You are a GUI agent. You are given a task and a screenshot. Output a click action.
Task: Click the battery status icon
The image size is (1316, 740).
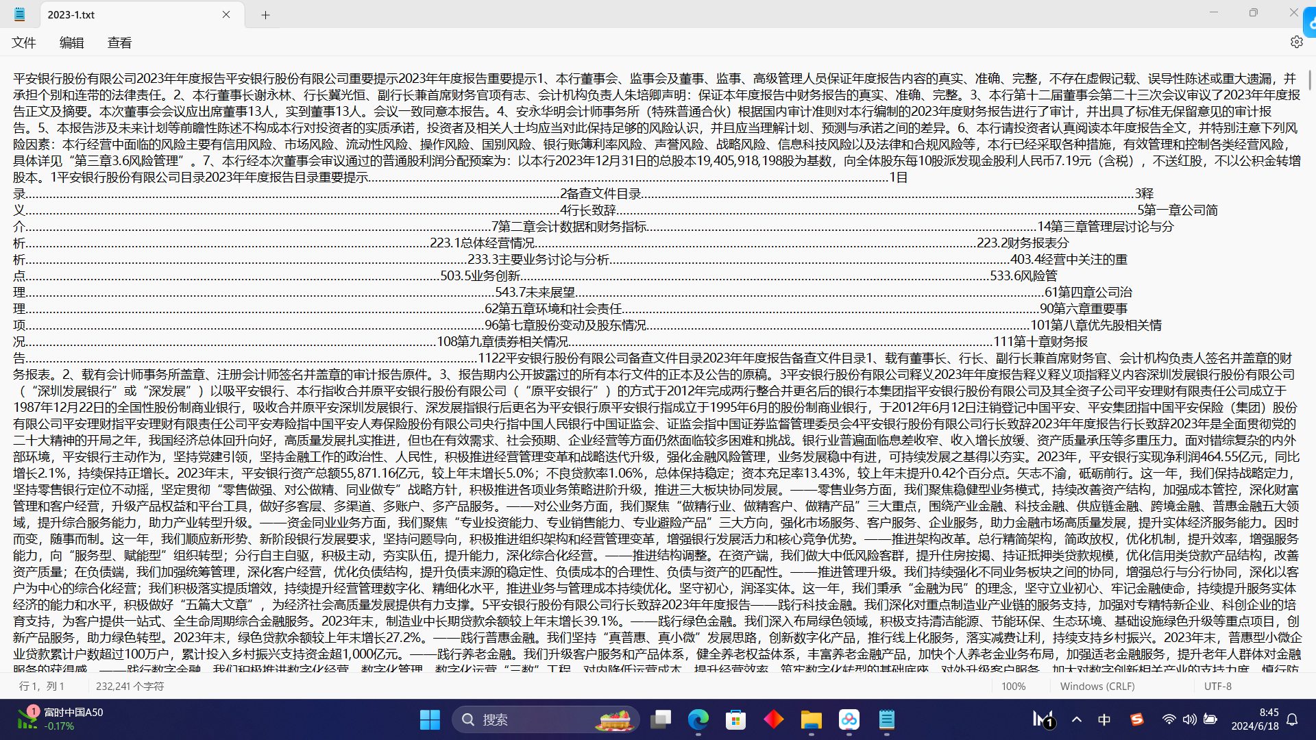(1210, 719)
